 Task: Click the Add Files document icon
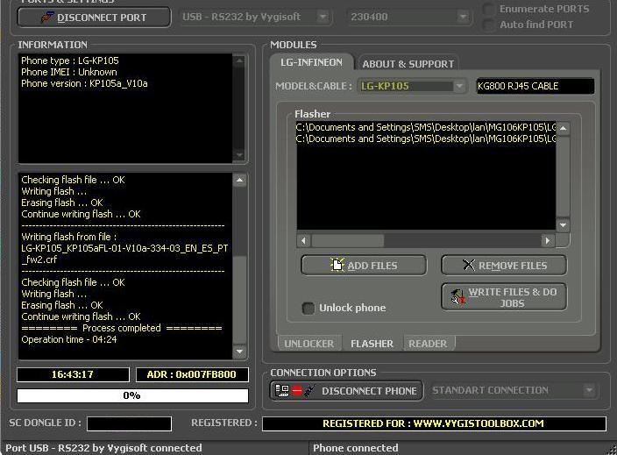pyautogui.click(x=337, y=265)
